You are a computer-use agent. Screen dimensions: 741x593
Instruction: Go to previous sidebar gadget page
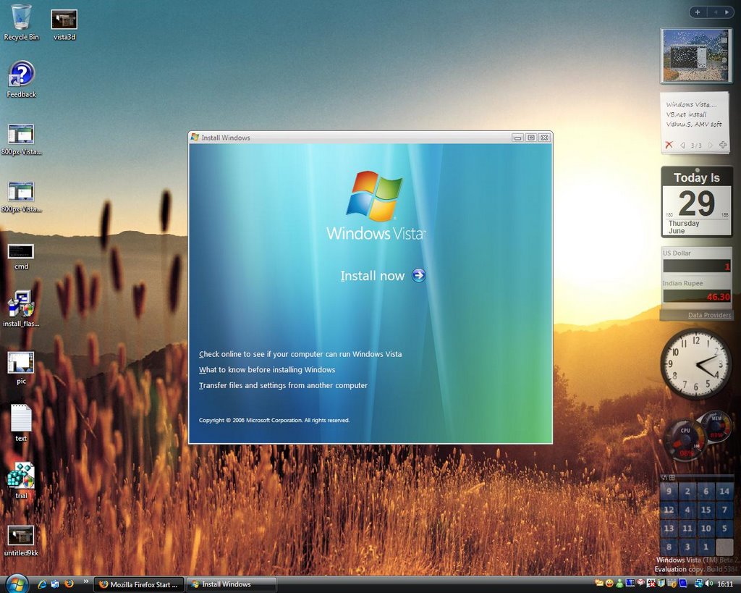(x=715, y=12)
